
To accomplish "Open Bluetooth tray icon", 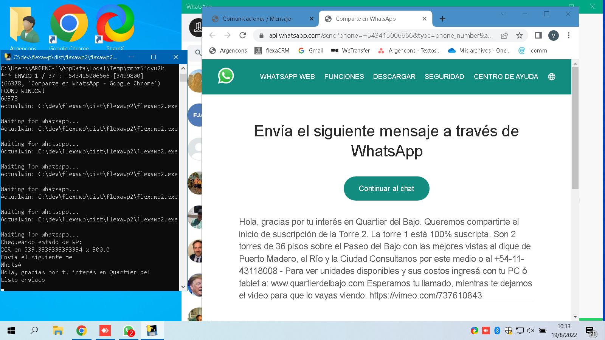I will pos(497,331).
